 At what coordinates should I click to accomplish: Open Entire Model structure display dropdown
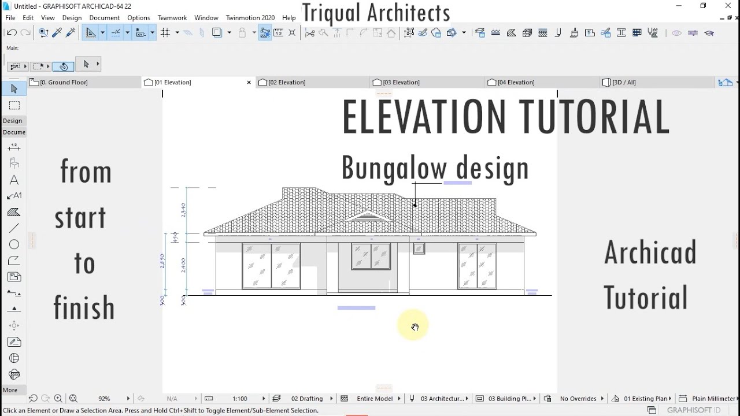(399, 399)
